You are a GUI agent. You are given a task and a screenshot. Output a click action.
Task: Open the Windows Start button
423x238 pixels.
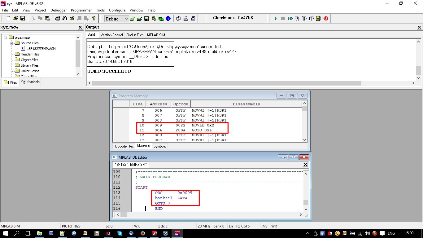pyautogui.click(x=6, y=233)
